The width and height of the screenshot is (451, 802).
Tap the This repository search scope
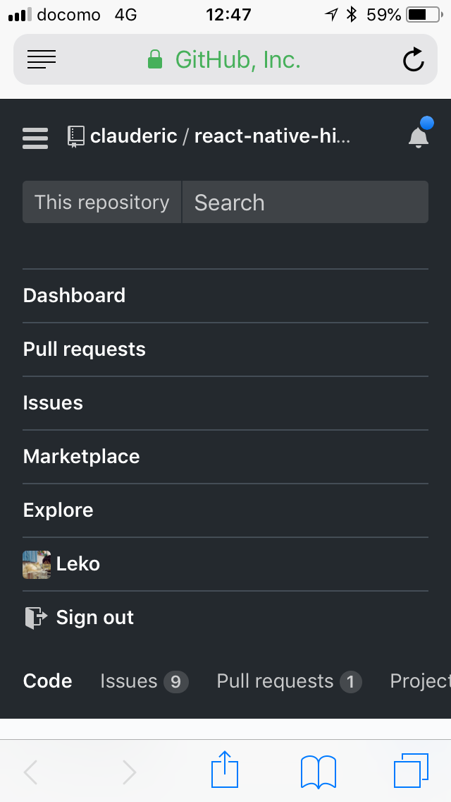point(102,203)
